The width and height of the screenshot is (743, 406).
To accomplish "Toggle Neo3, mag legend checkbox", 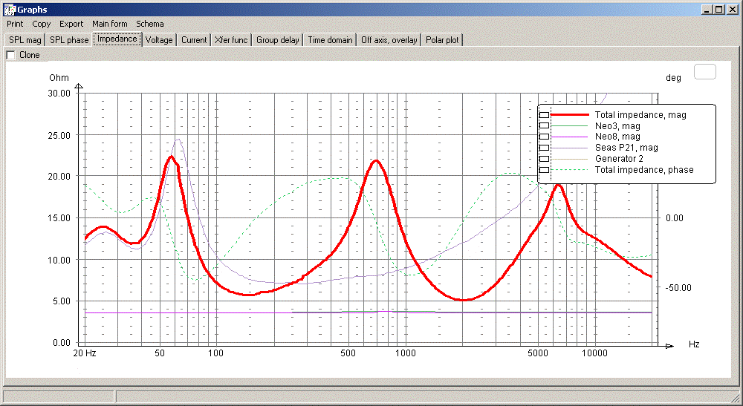I will [x=545, y=126].
